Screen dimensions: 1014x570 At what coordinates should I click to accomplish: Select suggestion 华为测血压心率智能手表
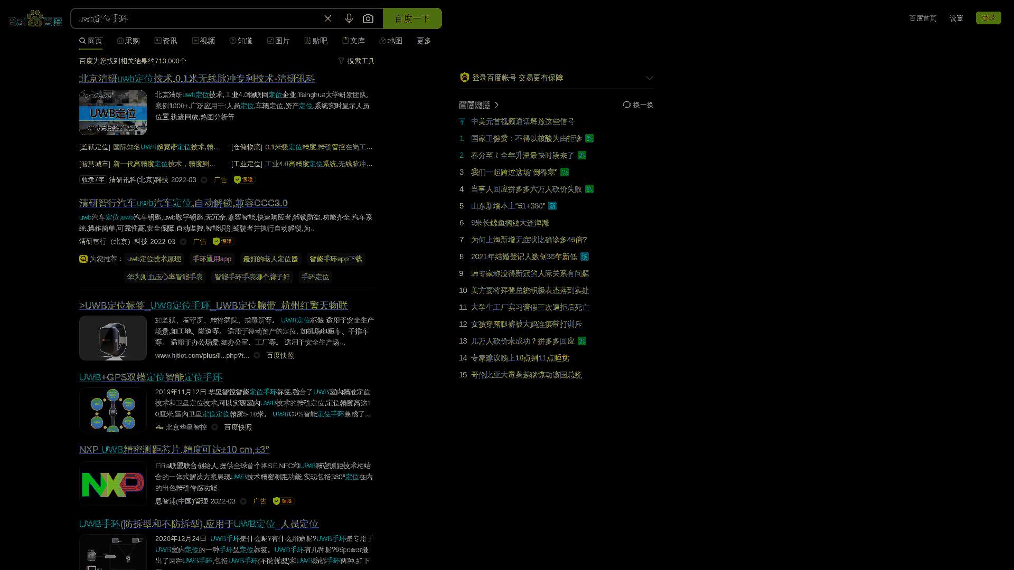point(165,277)
